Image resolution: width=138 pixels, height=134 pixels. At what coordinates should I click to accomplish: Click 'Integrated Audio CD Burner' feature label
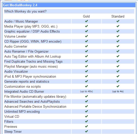coord(24,92)
